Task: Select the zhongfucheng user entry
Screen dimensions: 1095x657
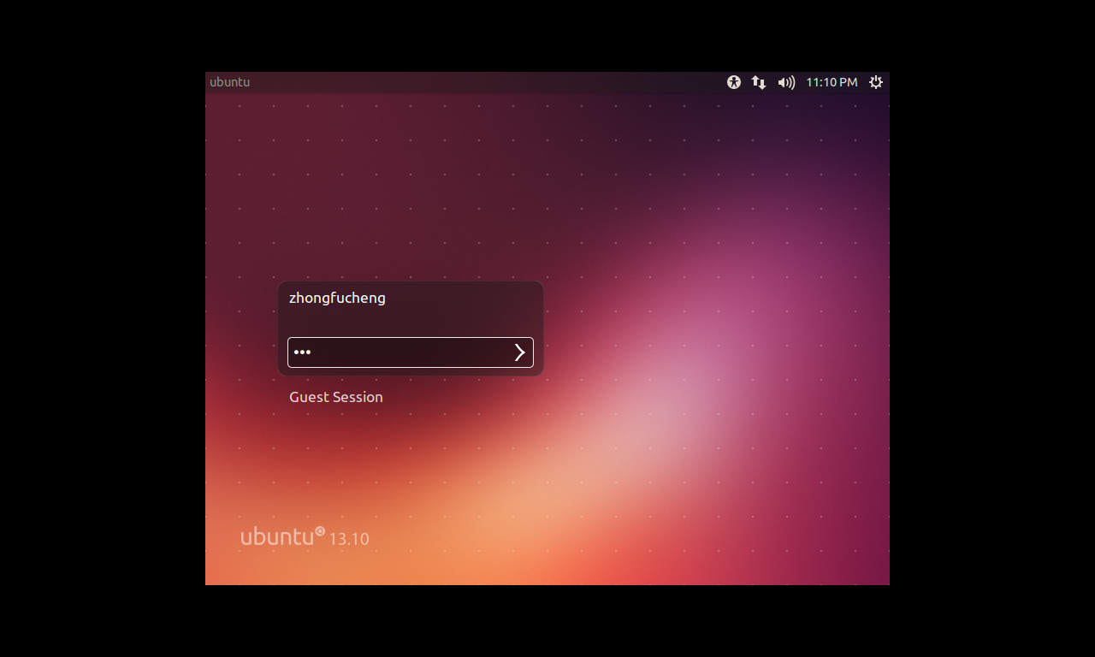Action: pyautogui.click(x=336, y=297)
